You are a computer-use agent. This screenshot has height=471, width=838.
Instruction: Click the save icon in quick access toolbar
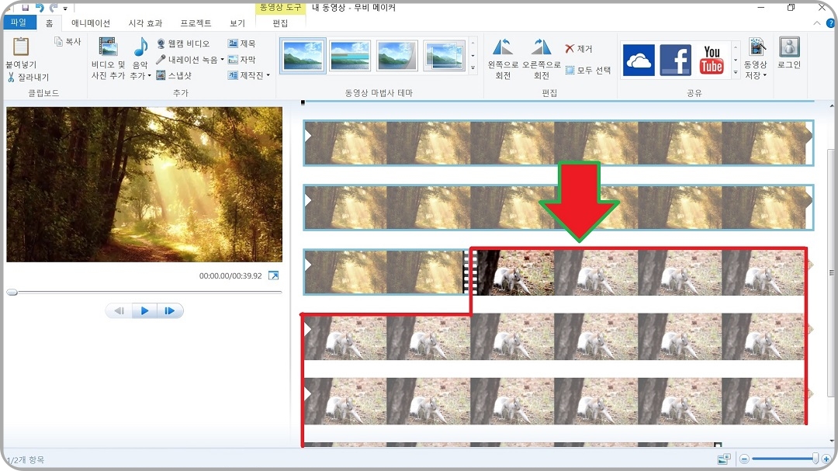click(25, 8)
